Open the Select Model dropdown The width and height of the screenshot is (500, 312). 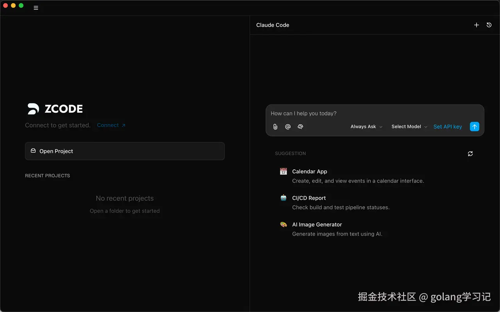409,127
